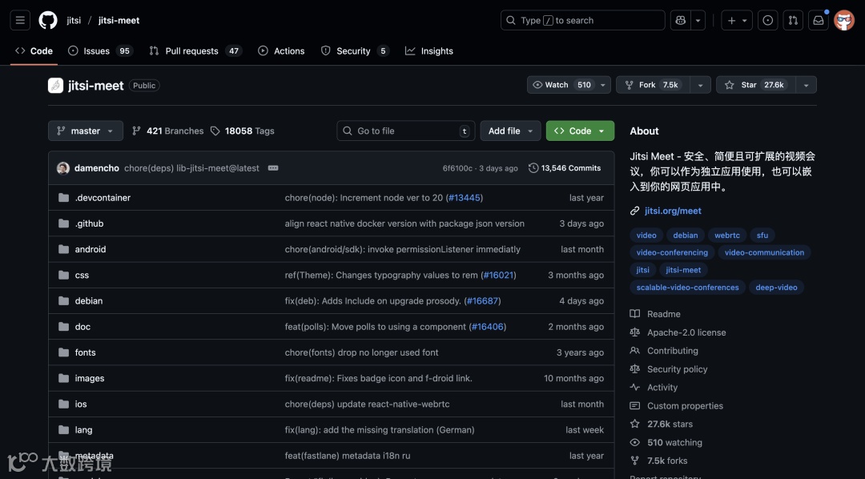Click the jitsi-meet breadcrumb link
The height and width of the screenshot is (479, 865).
tap(119, 20)
